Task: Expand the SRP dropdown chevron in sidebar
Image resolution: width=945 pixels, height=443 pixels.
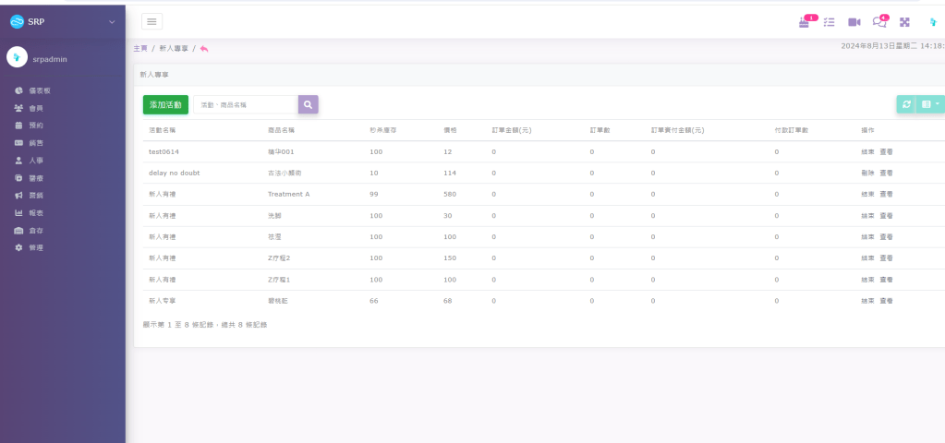Action: coord(112,21)
